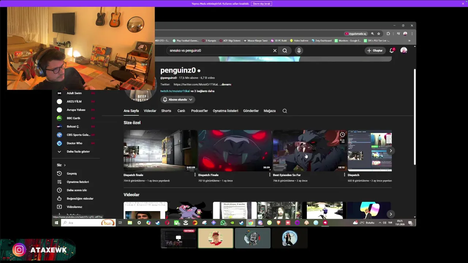This screenshot has width=468, height=263.
Task: Open Chrome zoom magnifier icon in address bar
Action: click(x=373, y=34)
